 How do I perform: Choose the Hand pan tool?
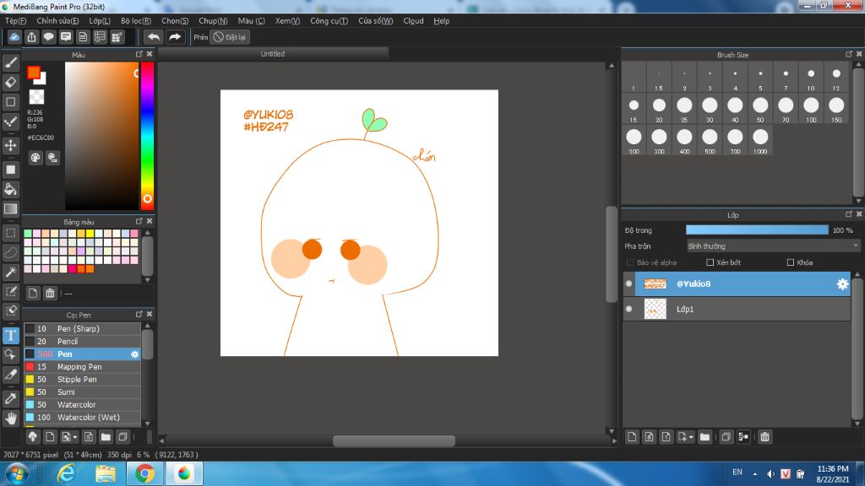tap(11, 418)
